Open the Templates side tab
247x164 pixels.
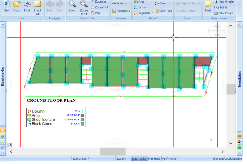pyautogui.click(x=240, y=79)
